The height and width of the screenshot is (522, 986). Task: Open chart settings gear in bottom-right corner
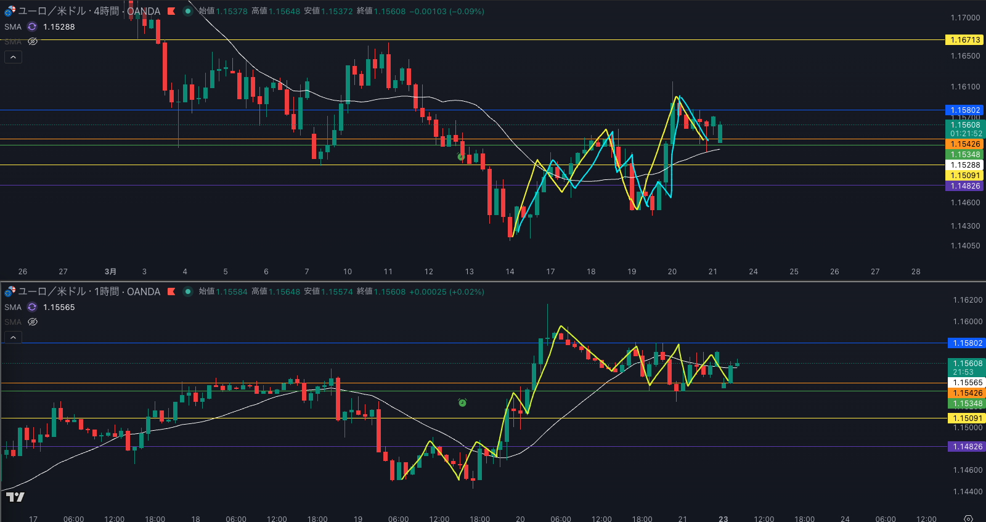click(x=968, y=518)
